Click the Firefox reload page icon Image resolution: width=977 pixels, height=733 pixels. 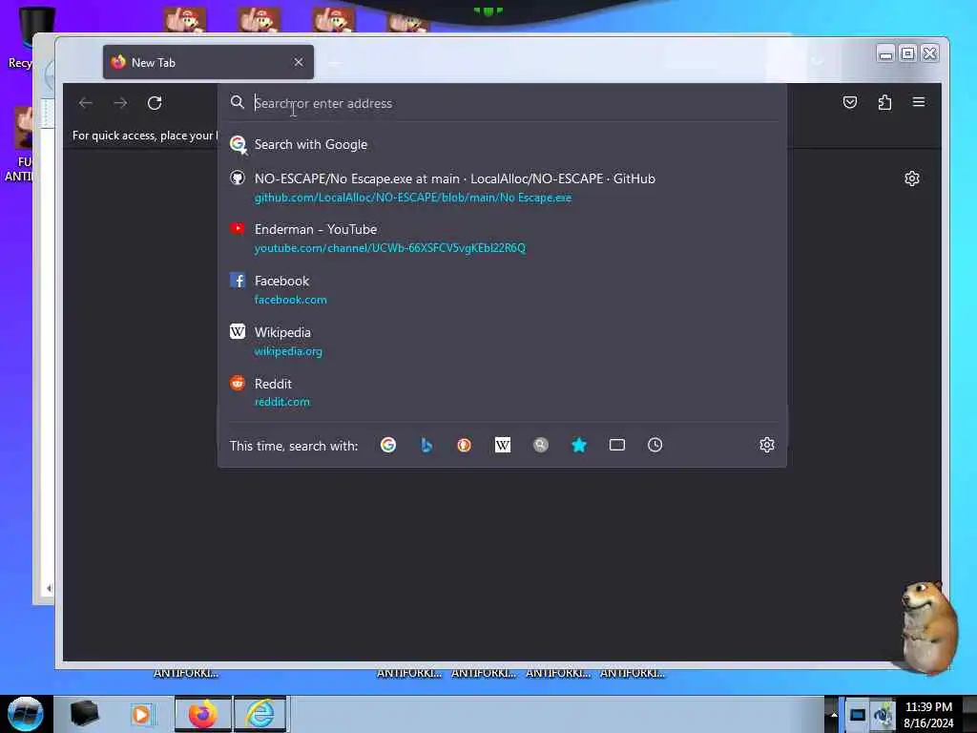155,103
